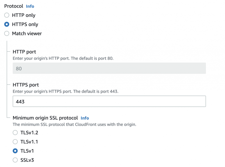The height and width of the screenshot is (167, 225).
Task: Click the Protocol section heading
Action: pyautogui.click(x=13, y=6)
